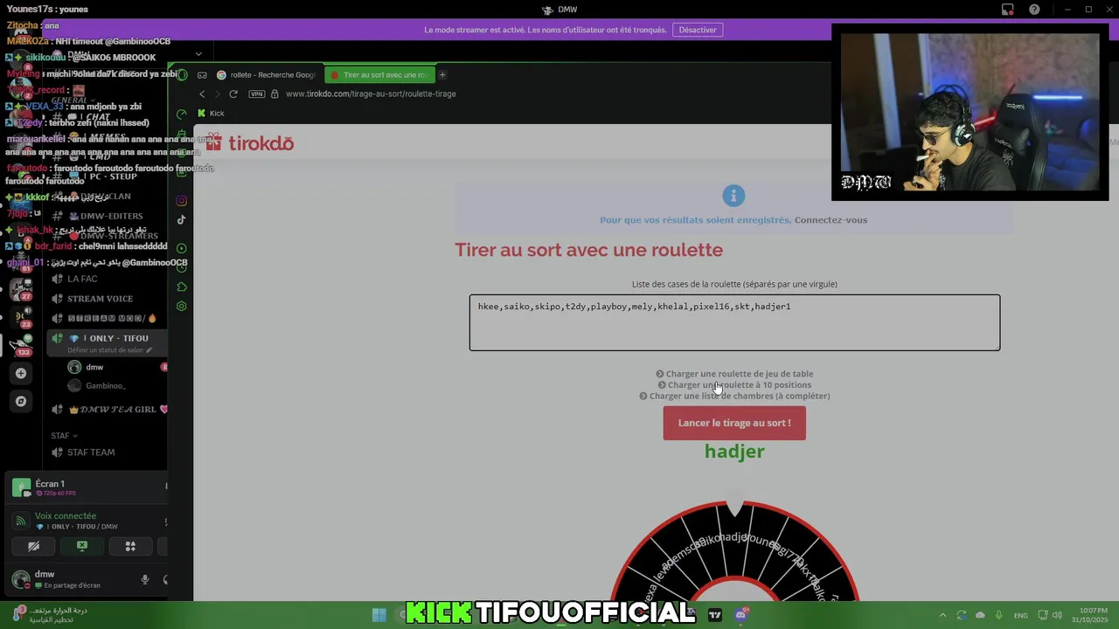Open TradingView from the taskbar

coord(715,615)
